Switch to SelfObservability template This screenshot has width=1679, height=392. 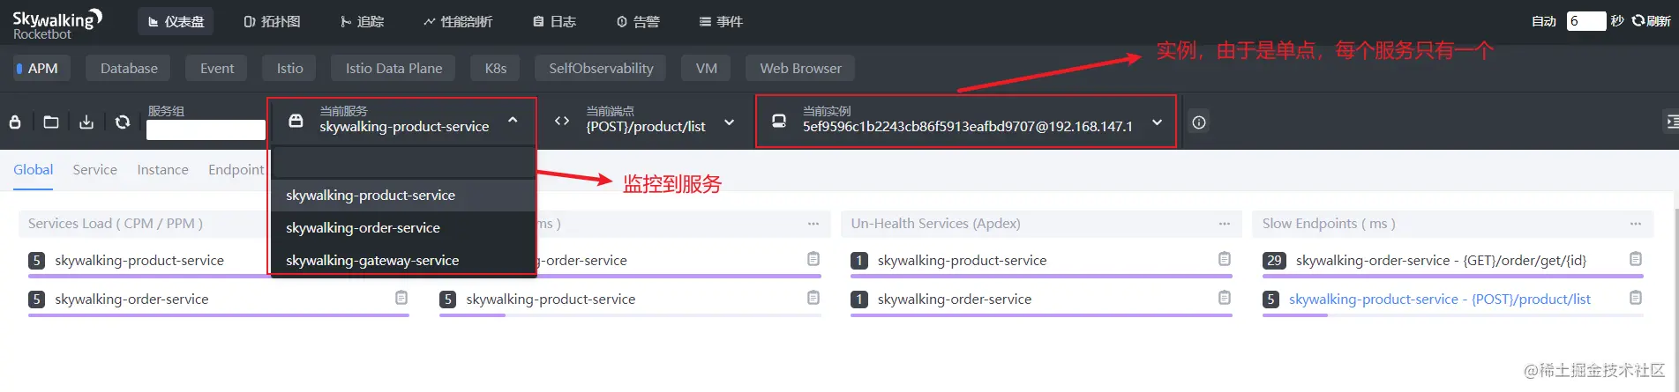(x=601, y=68)
